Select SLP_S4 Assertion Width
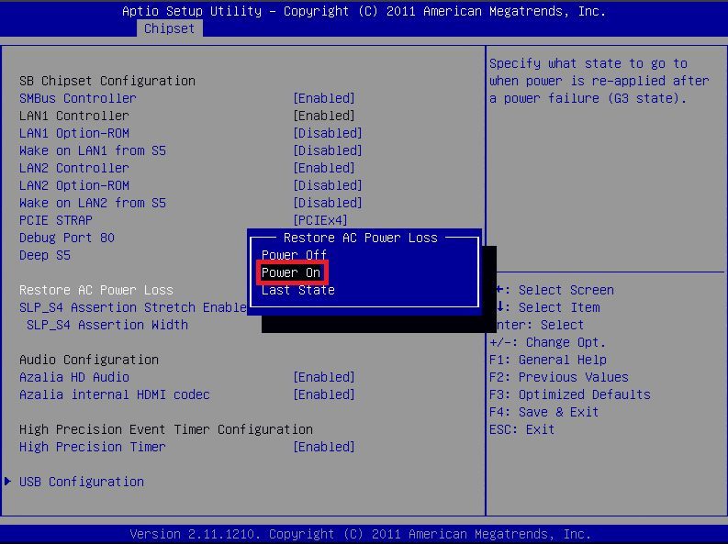Viewport: 728px width, 544px height. (x=107, y=325)
